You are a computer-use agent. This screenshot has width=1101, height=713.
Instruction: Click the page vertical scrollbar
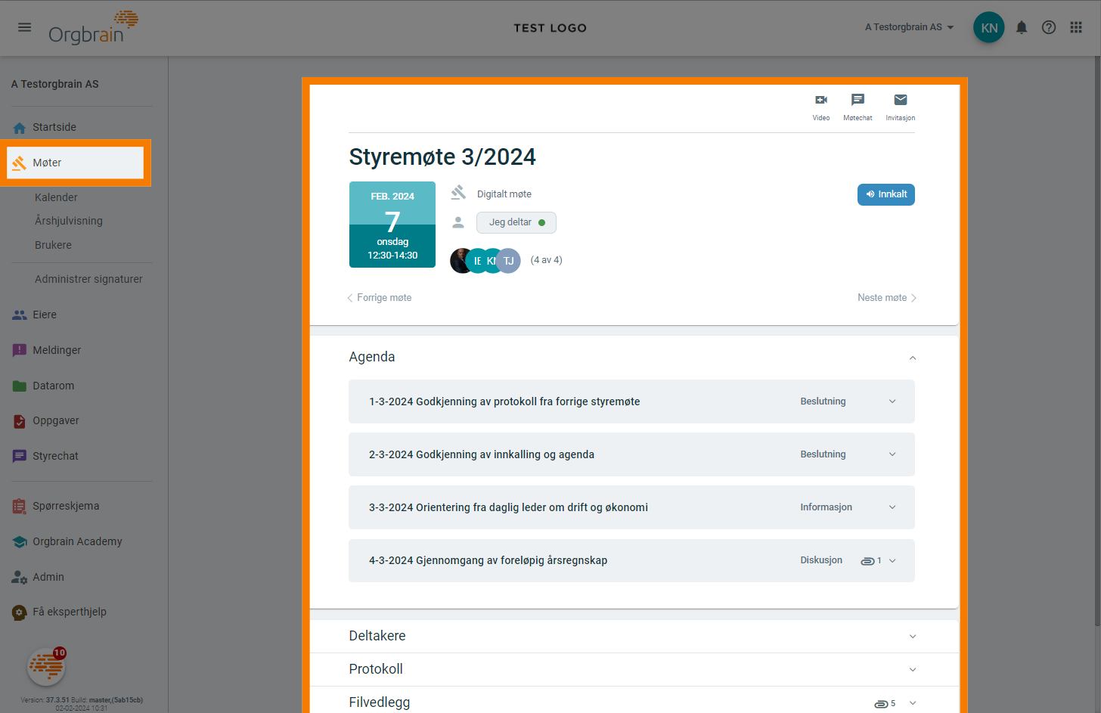1097,340
